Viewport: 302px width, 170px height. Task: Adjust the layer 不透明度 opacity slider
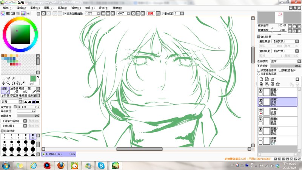[x=285, y=66]
